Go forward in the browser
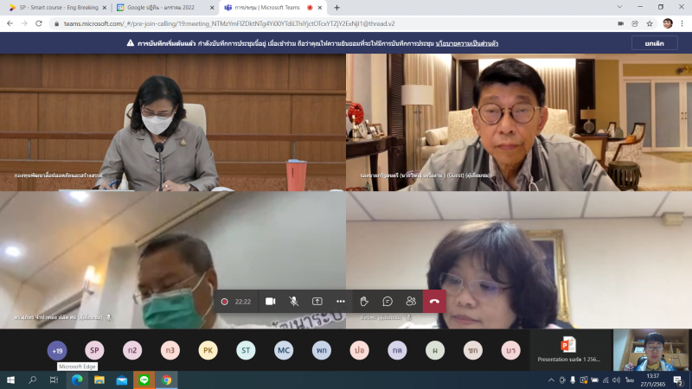This screenshot has width=692, height=389. (24, 23)
